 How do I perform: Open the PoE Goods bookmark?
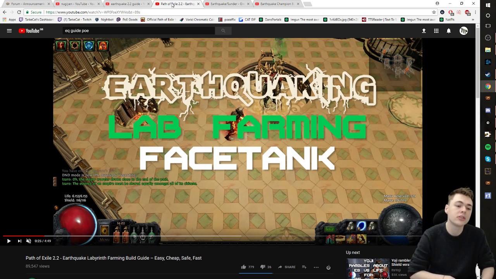(x=127, y=19)
